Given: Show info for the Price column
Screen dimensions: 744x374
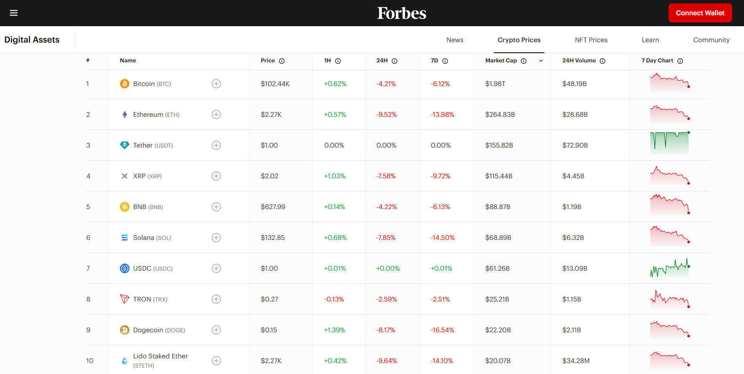Looking at the screenshot, I should 282,61.
